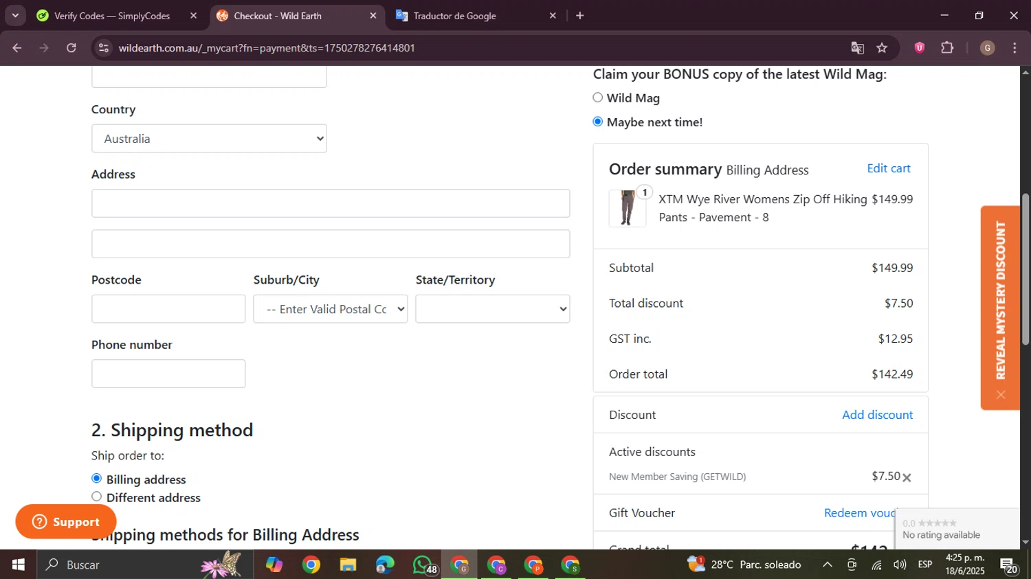Click the hiking pants product thumbnail
This screenshot has width=1031, height=579.
(x=628, y=208)
